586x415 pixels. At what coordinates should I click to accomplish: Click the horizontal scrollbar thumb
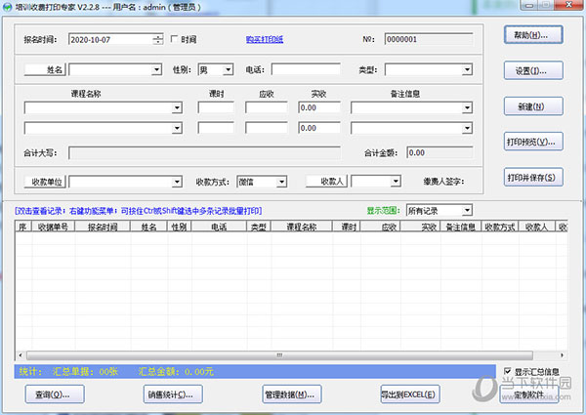pos(279,354)
